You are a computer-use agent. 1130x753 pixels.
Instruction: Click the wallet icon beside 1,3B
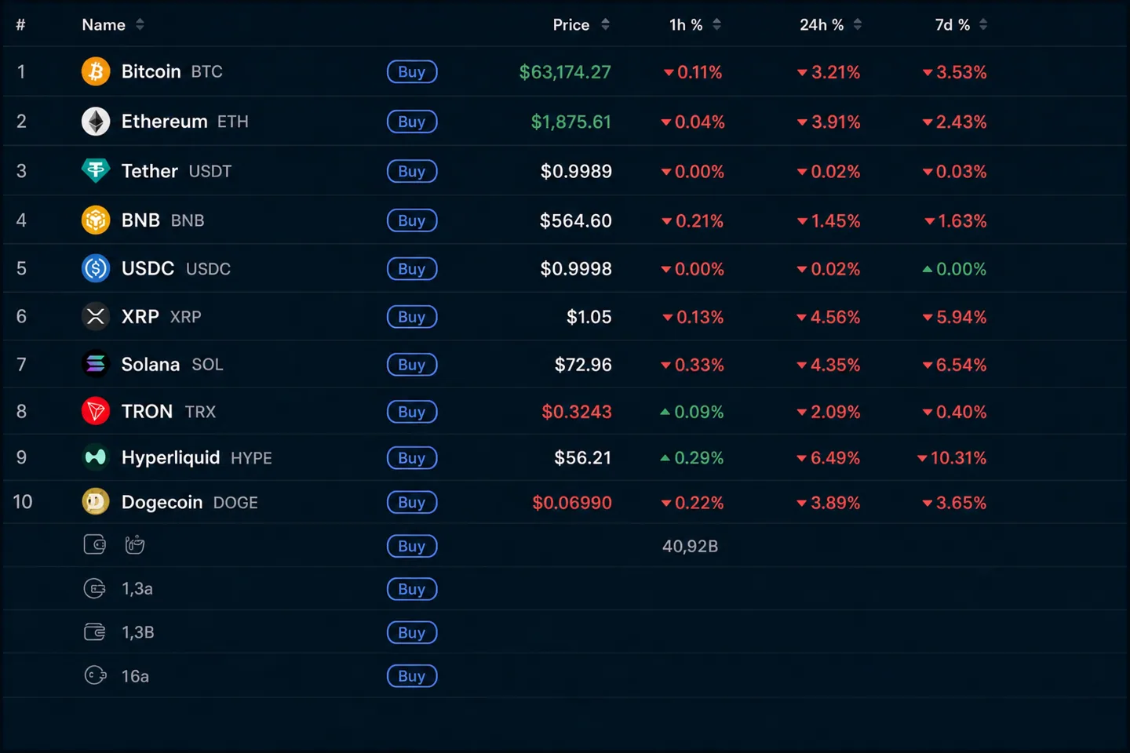pyautogui.click(x=95, y=632)
